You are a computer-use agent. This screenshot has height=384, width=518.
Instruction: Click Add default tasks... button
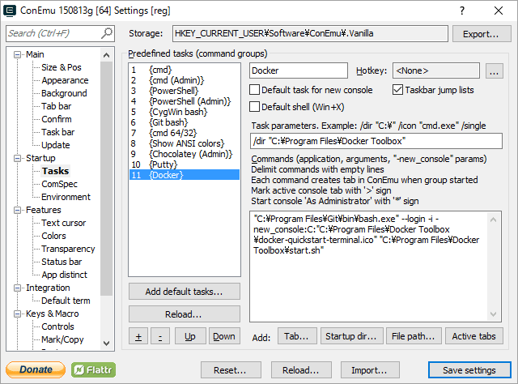tap(185, 292)
